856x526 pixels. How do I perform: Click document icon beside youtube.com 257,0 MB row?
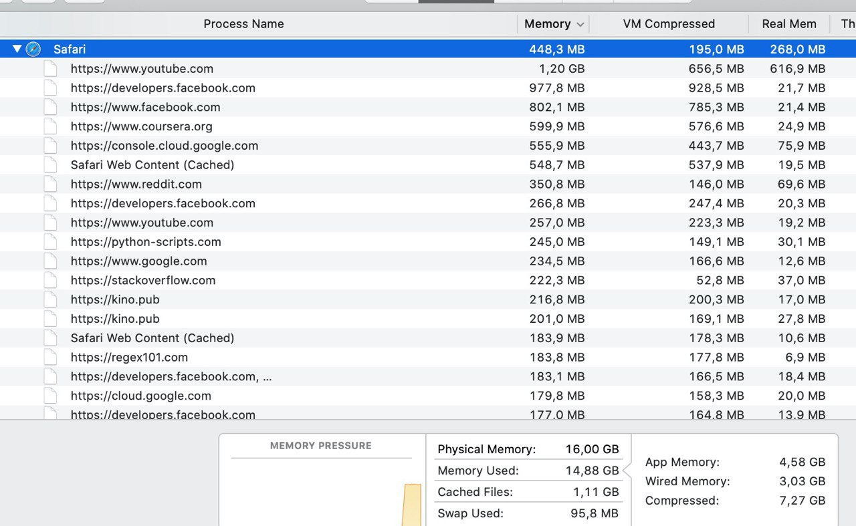(51, 223)
